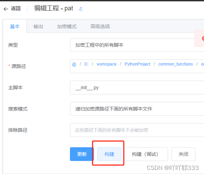Click the workspace path segment
The width and height of the screenshot is (204, 174).
coord(106,64)
